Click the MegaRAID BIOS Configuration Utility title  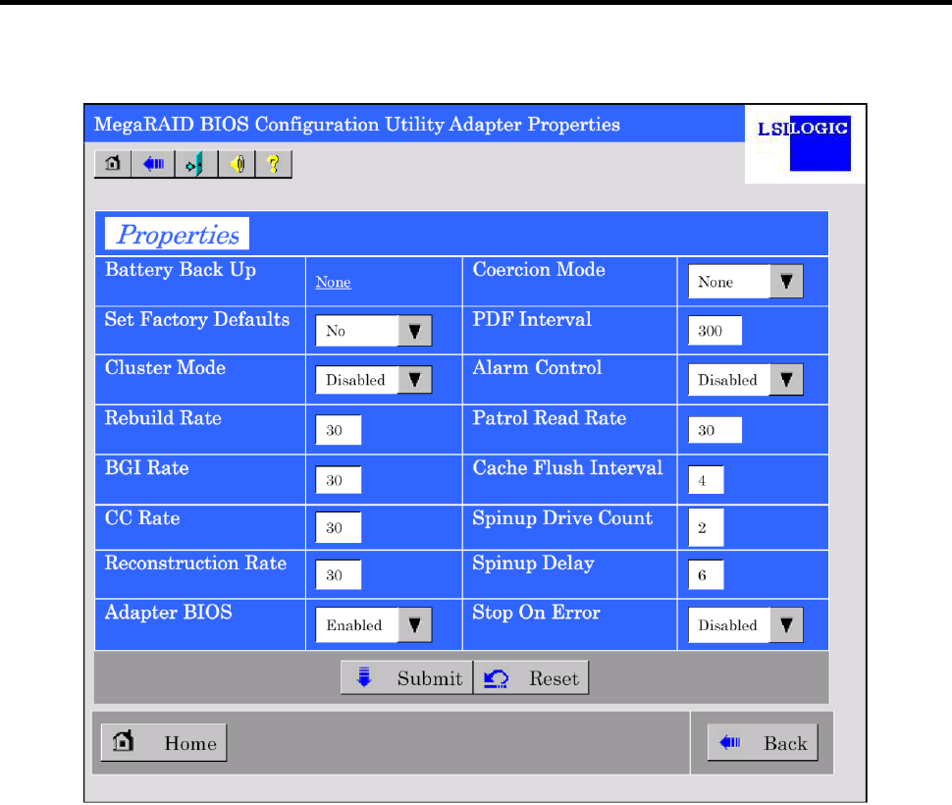point(357,125)
